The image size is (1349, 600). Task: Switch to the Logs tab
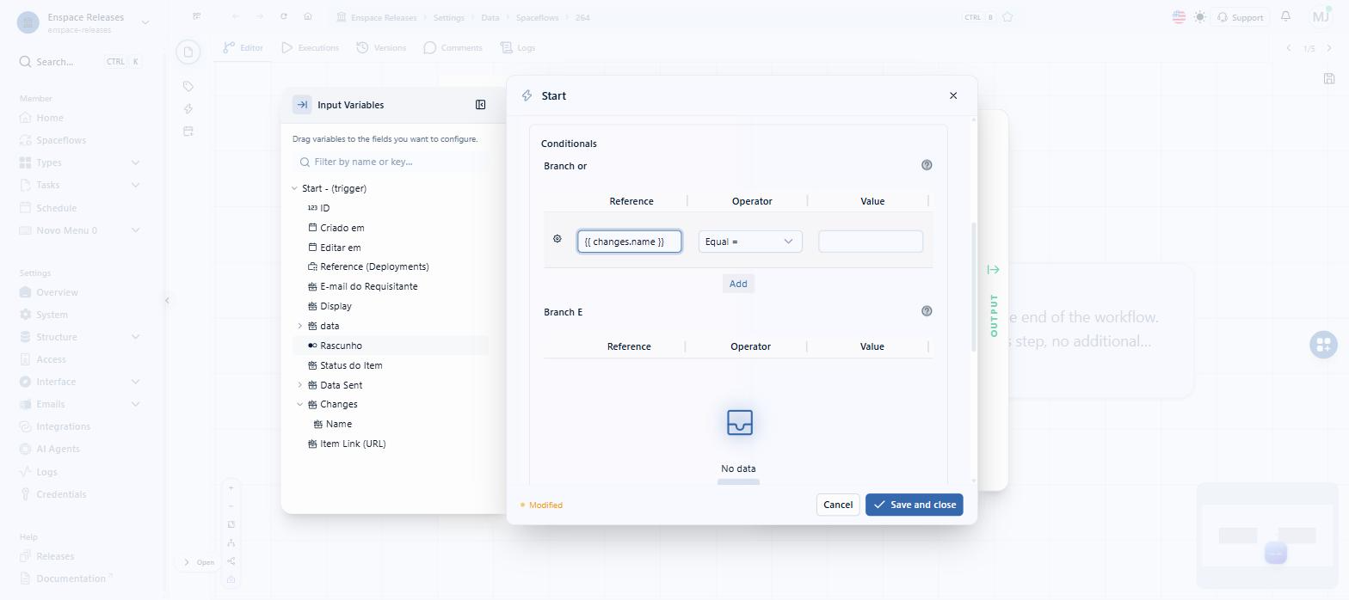click(518, 47)
